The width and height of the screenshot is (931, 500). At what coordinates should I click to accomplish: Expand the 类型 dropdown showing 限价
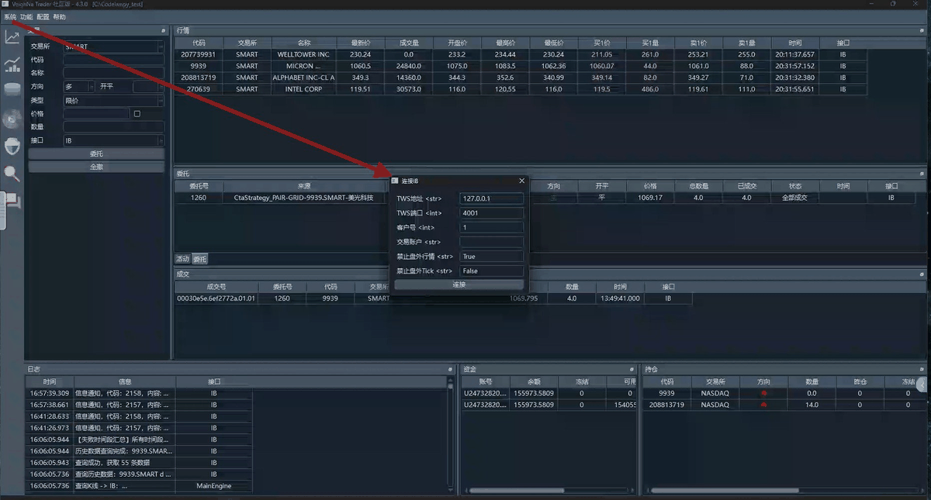[x=114, y=100]
